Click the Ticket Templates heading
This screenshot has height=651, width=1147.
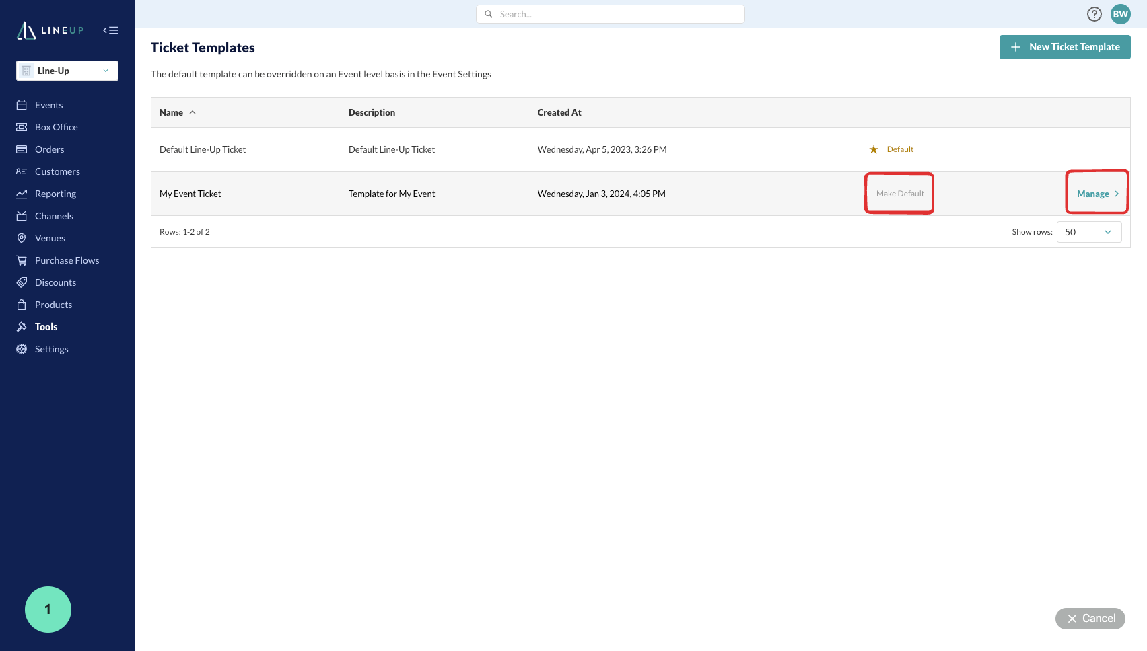[203, 48]
